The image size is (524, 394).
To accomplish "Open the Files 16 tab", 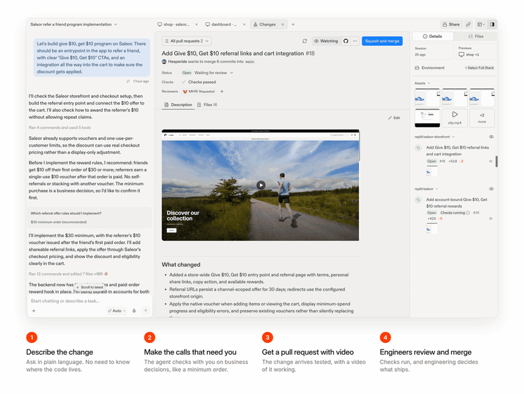I will pyautogui.click(x=207, y=105).
